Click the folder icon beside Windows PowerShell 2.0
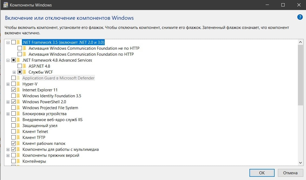Screen dimensions: 306x180 tap(18, 102)
